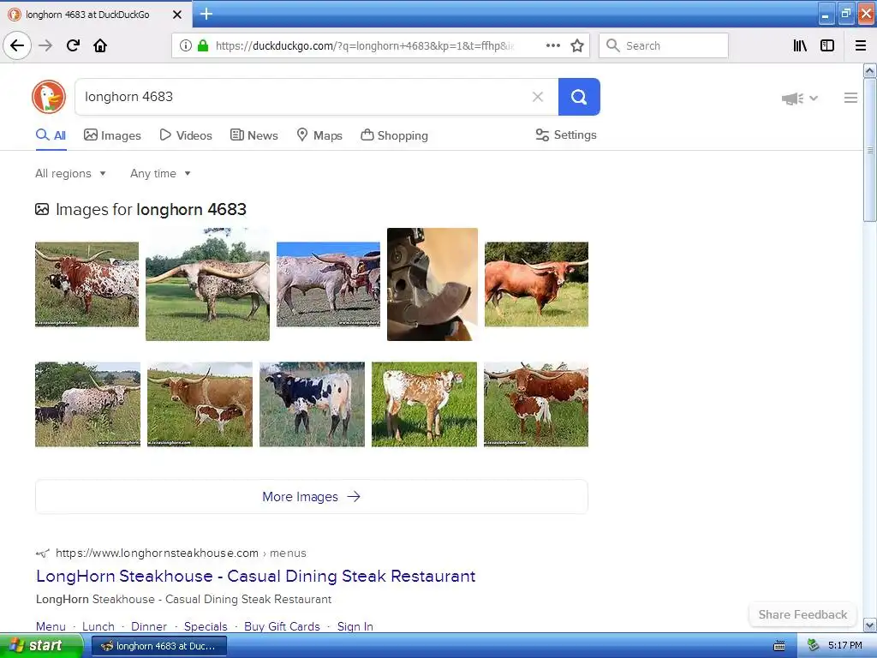Click the forward navigation arrow
The width and height of the screenshot is (877, 658).
tap(45, 45)
